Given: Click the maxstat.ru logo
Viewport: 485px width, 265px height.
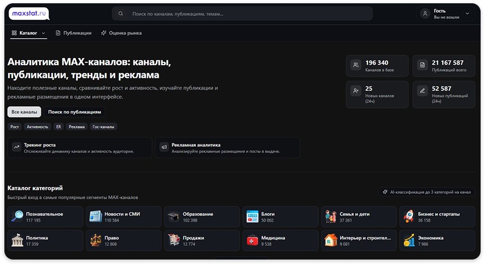Looking at the screenshot, I should click(28, 13).
